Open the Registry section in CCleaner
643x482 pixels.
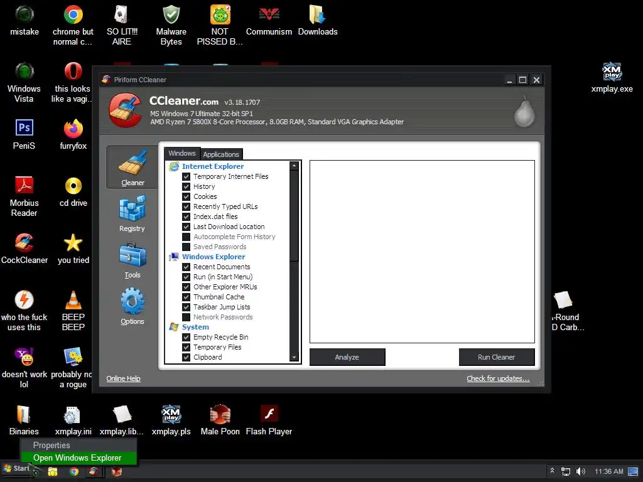click(x=132, y=214)
